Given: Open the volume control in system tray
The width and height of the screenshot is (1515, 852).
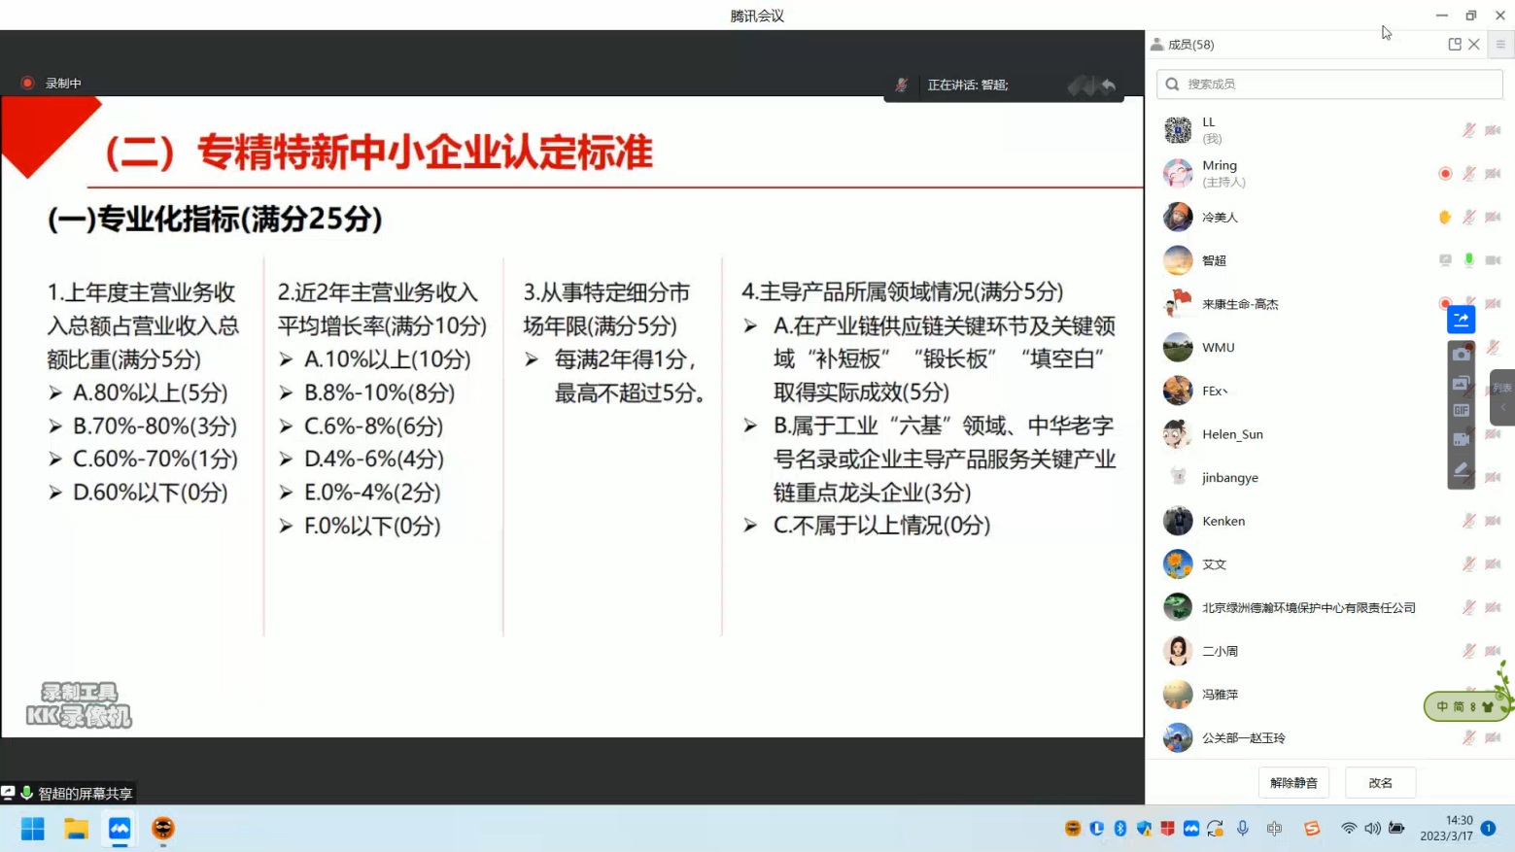Looking at the screenshot, I should [x=1372, y=829].
